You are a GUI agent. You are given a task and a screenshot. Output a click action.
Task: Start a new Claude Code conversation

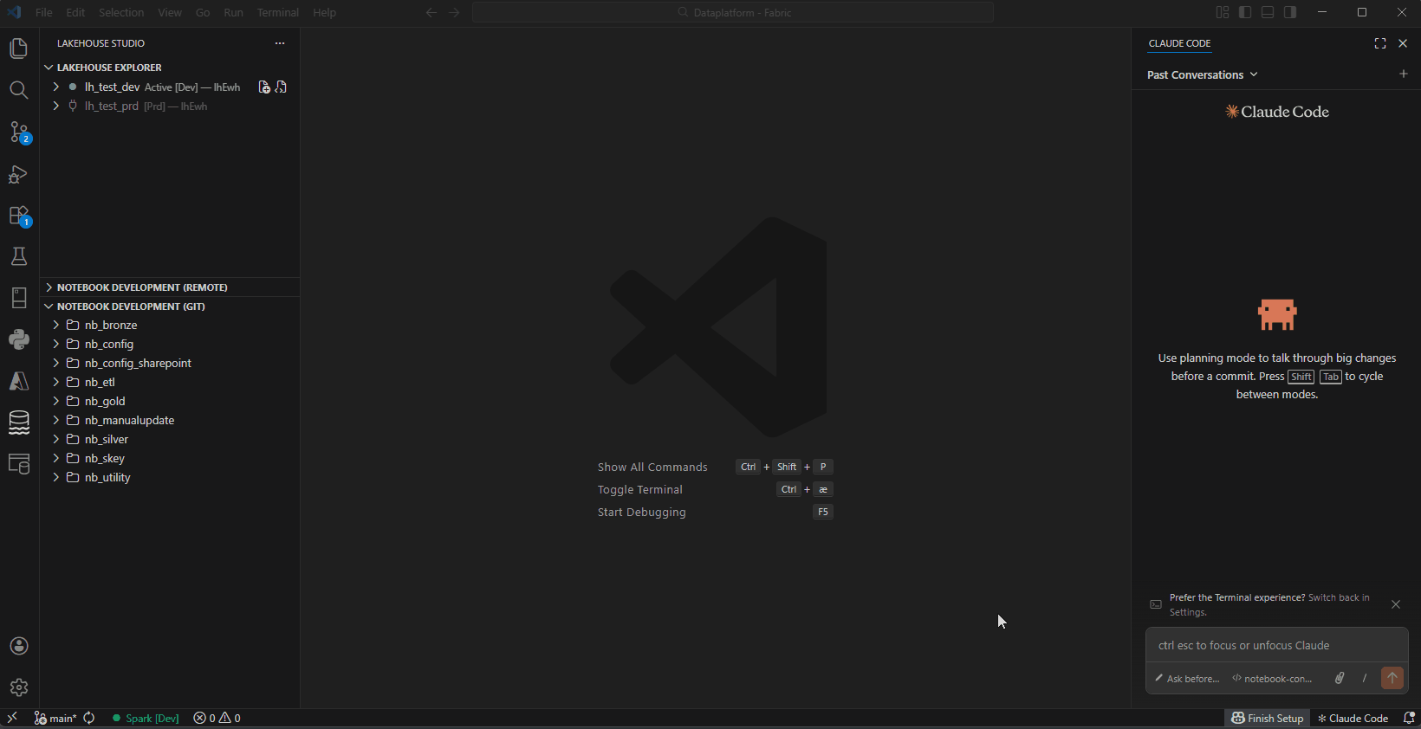click(x=1404, y=74)
